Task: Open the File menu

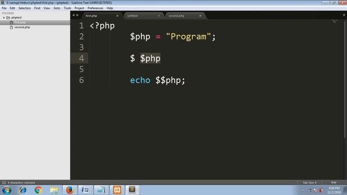Action: 4,8
